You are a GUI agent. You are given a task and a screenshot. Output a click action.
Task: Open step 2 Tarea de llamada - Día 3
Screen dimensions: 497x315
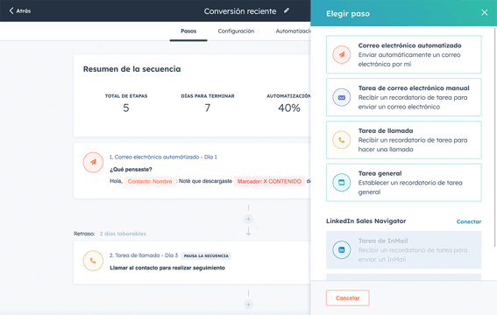click(x=144, y=255)
